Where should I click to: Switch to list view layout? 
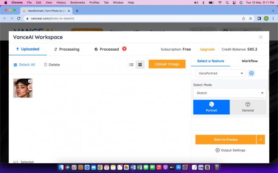coord(131,65)
